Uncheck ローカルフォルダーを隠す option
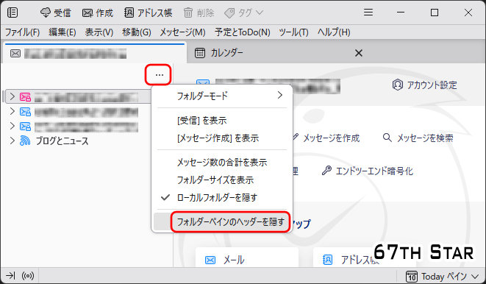This screenshot has width=486, height=284. [222, 197]
